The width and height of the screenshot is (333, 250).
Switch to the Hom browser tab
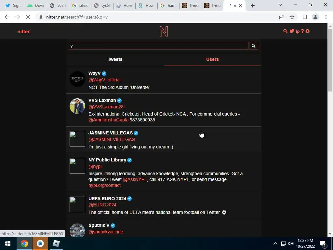tap(124, 6)
